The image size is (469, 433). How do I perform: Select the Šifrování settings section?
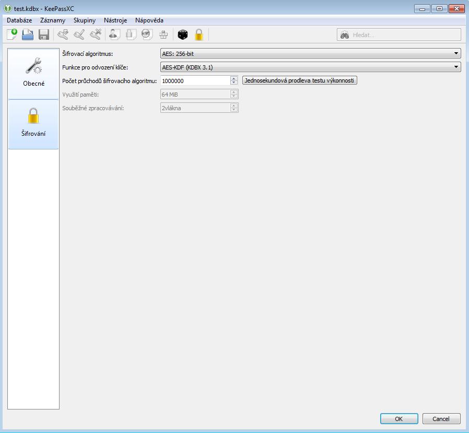(33, 124)
